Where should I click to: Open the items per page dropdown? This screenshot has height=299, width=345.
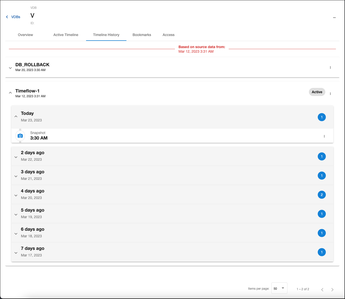[279, 288]
